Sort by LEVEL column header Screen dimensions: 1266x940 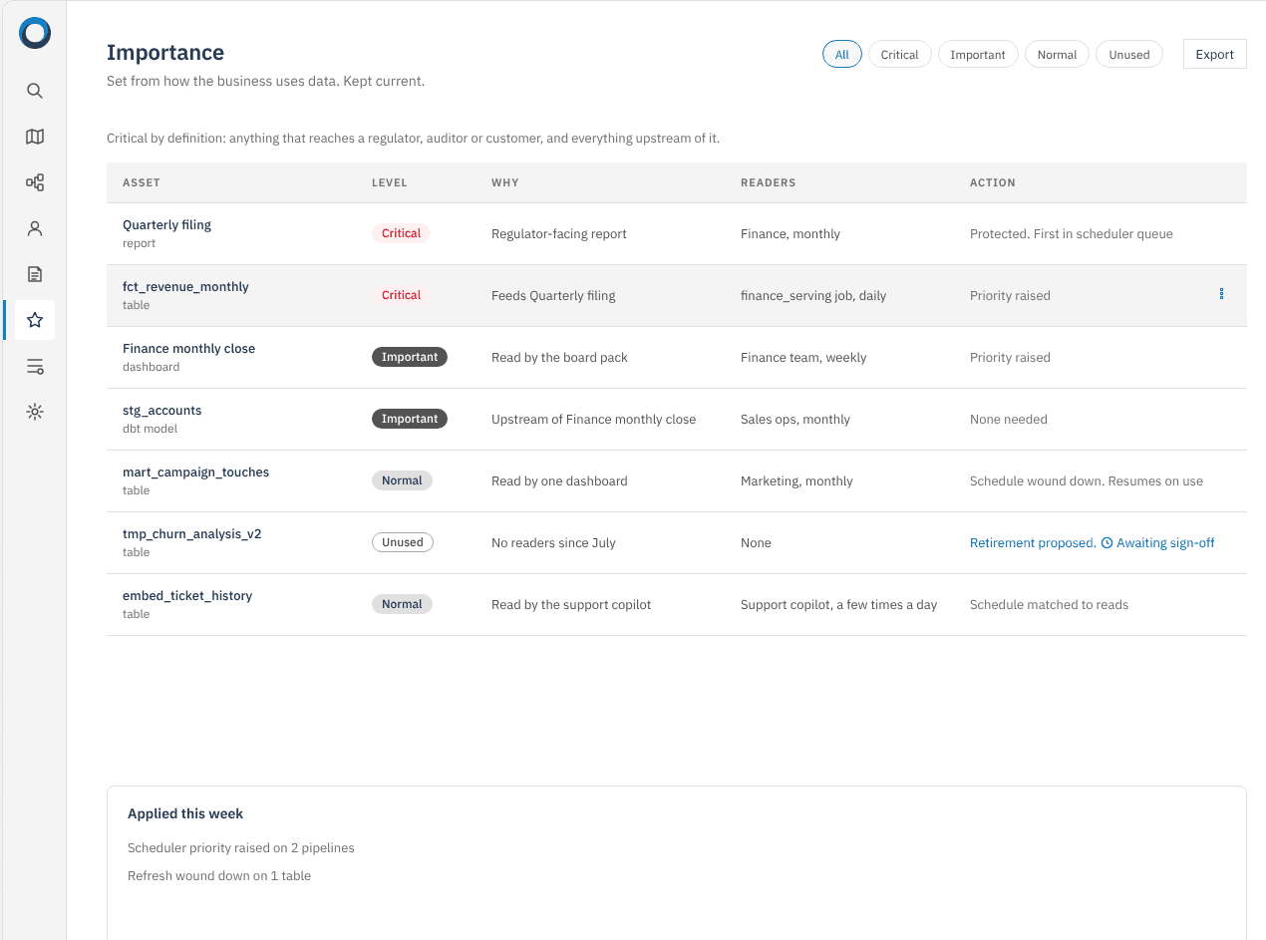point(390,183)
